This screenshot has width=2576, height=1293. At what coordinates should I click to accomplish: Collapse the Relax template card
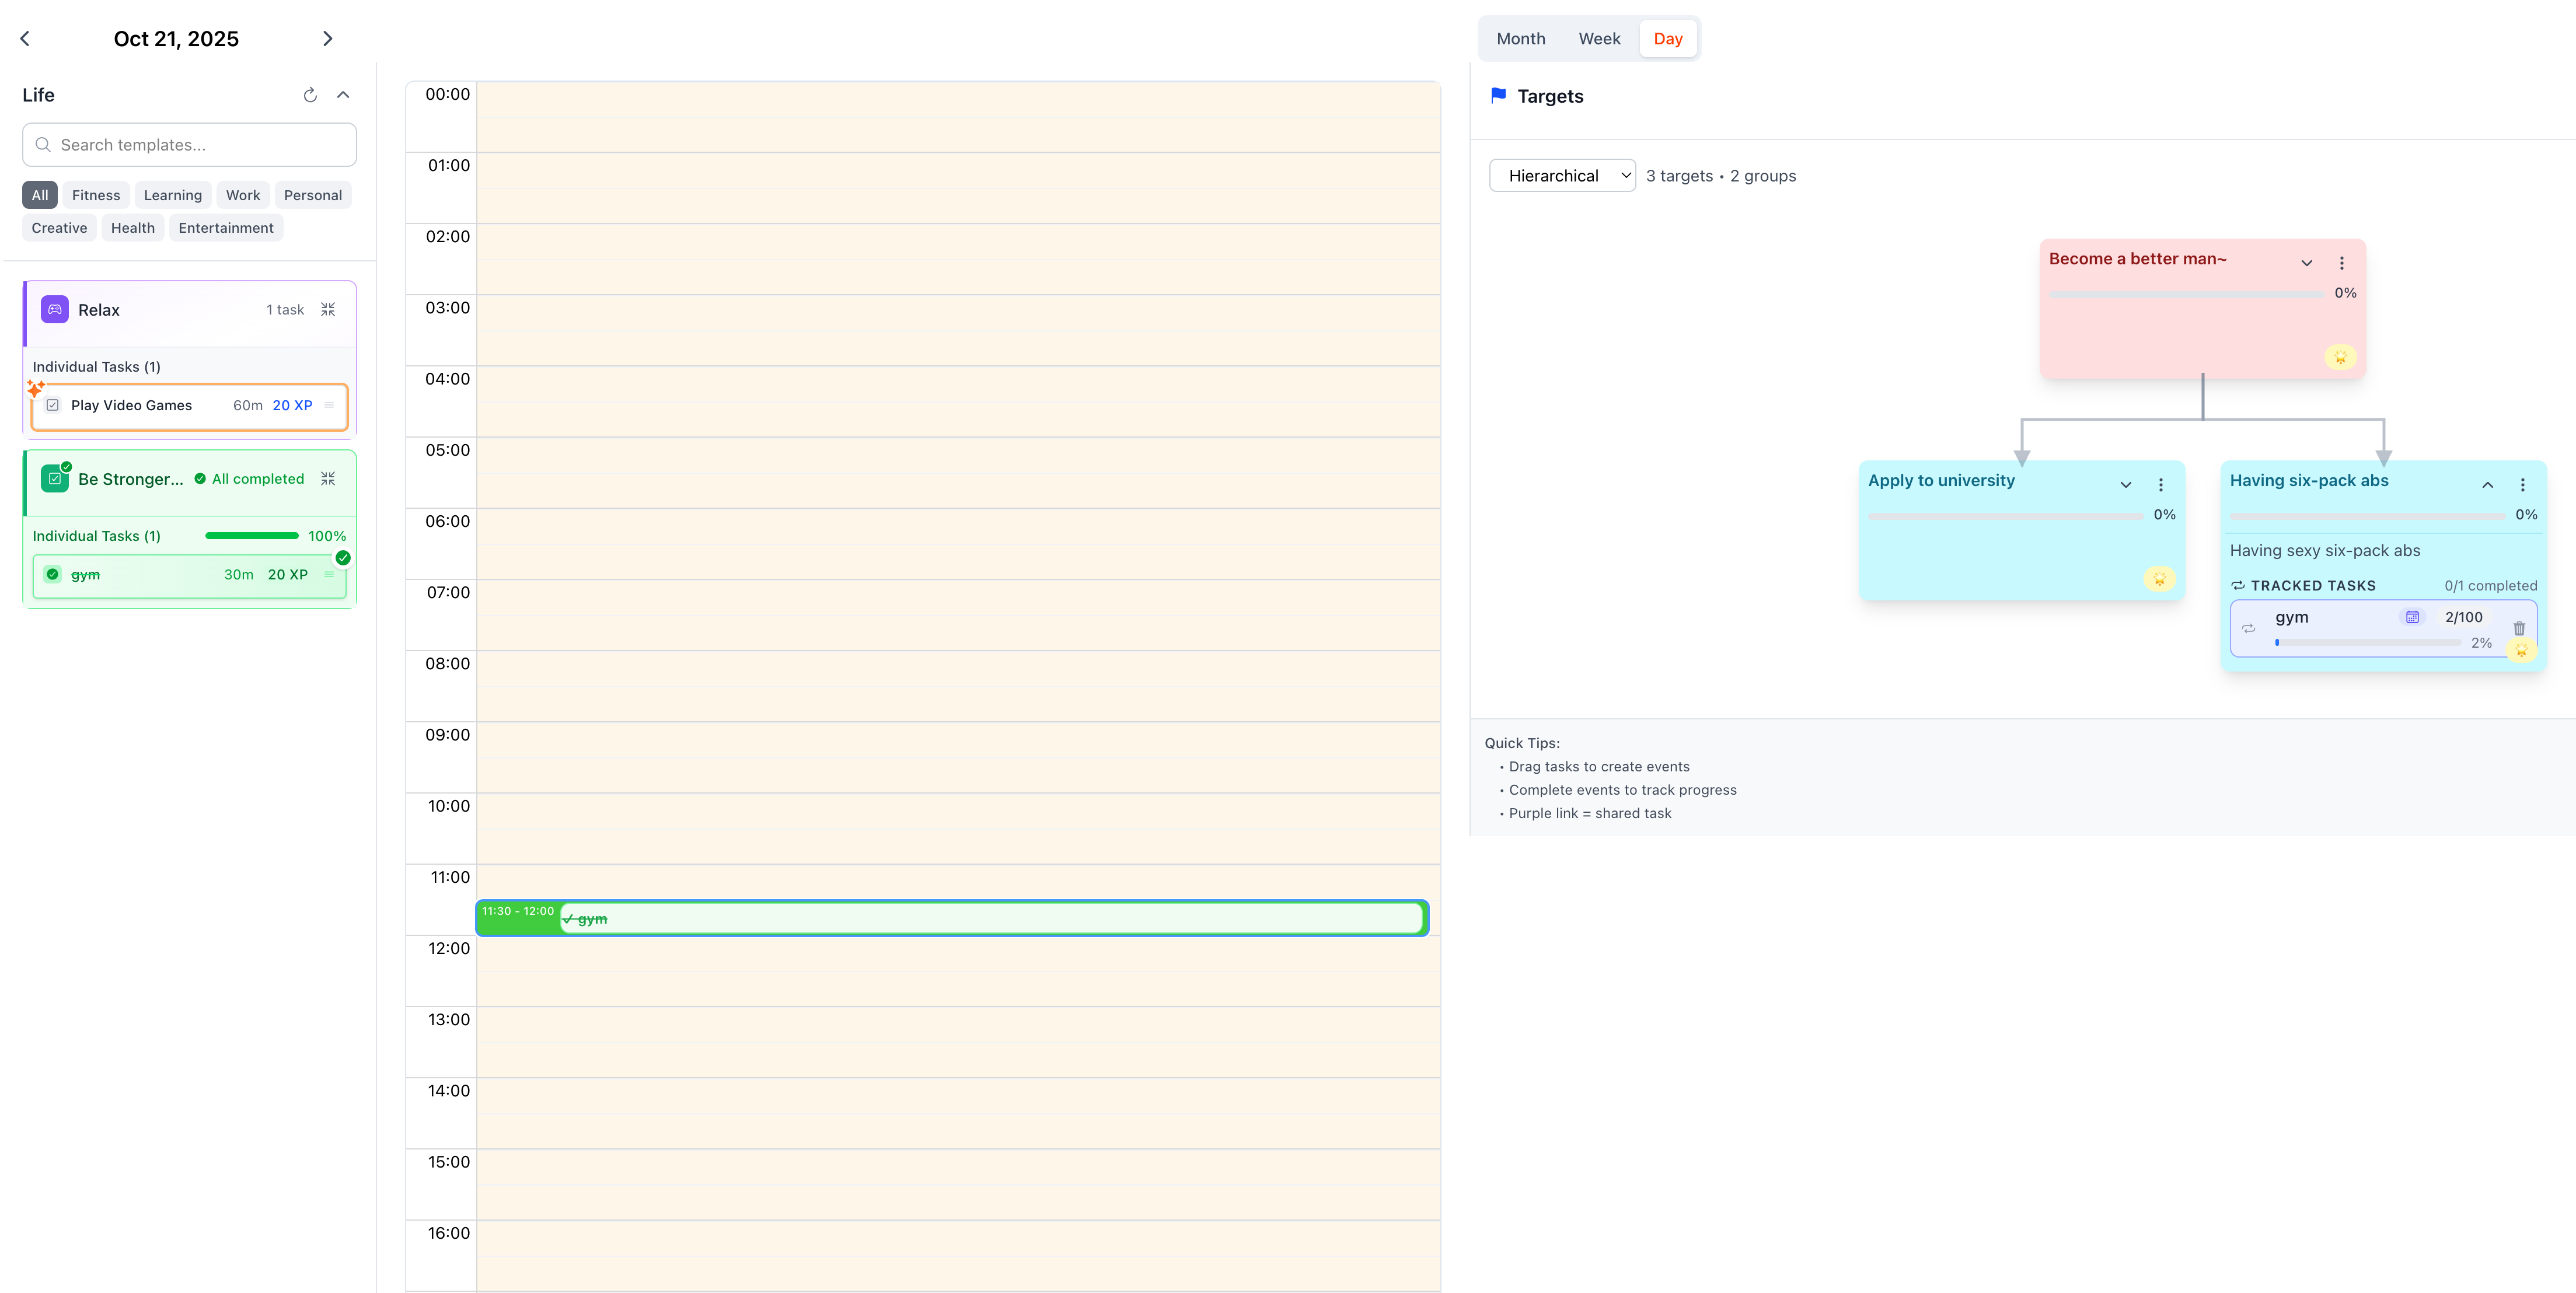coord(328,310)
